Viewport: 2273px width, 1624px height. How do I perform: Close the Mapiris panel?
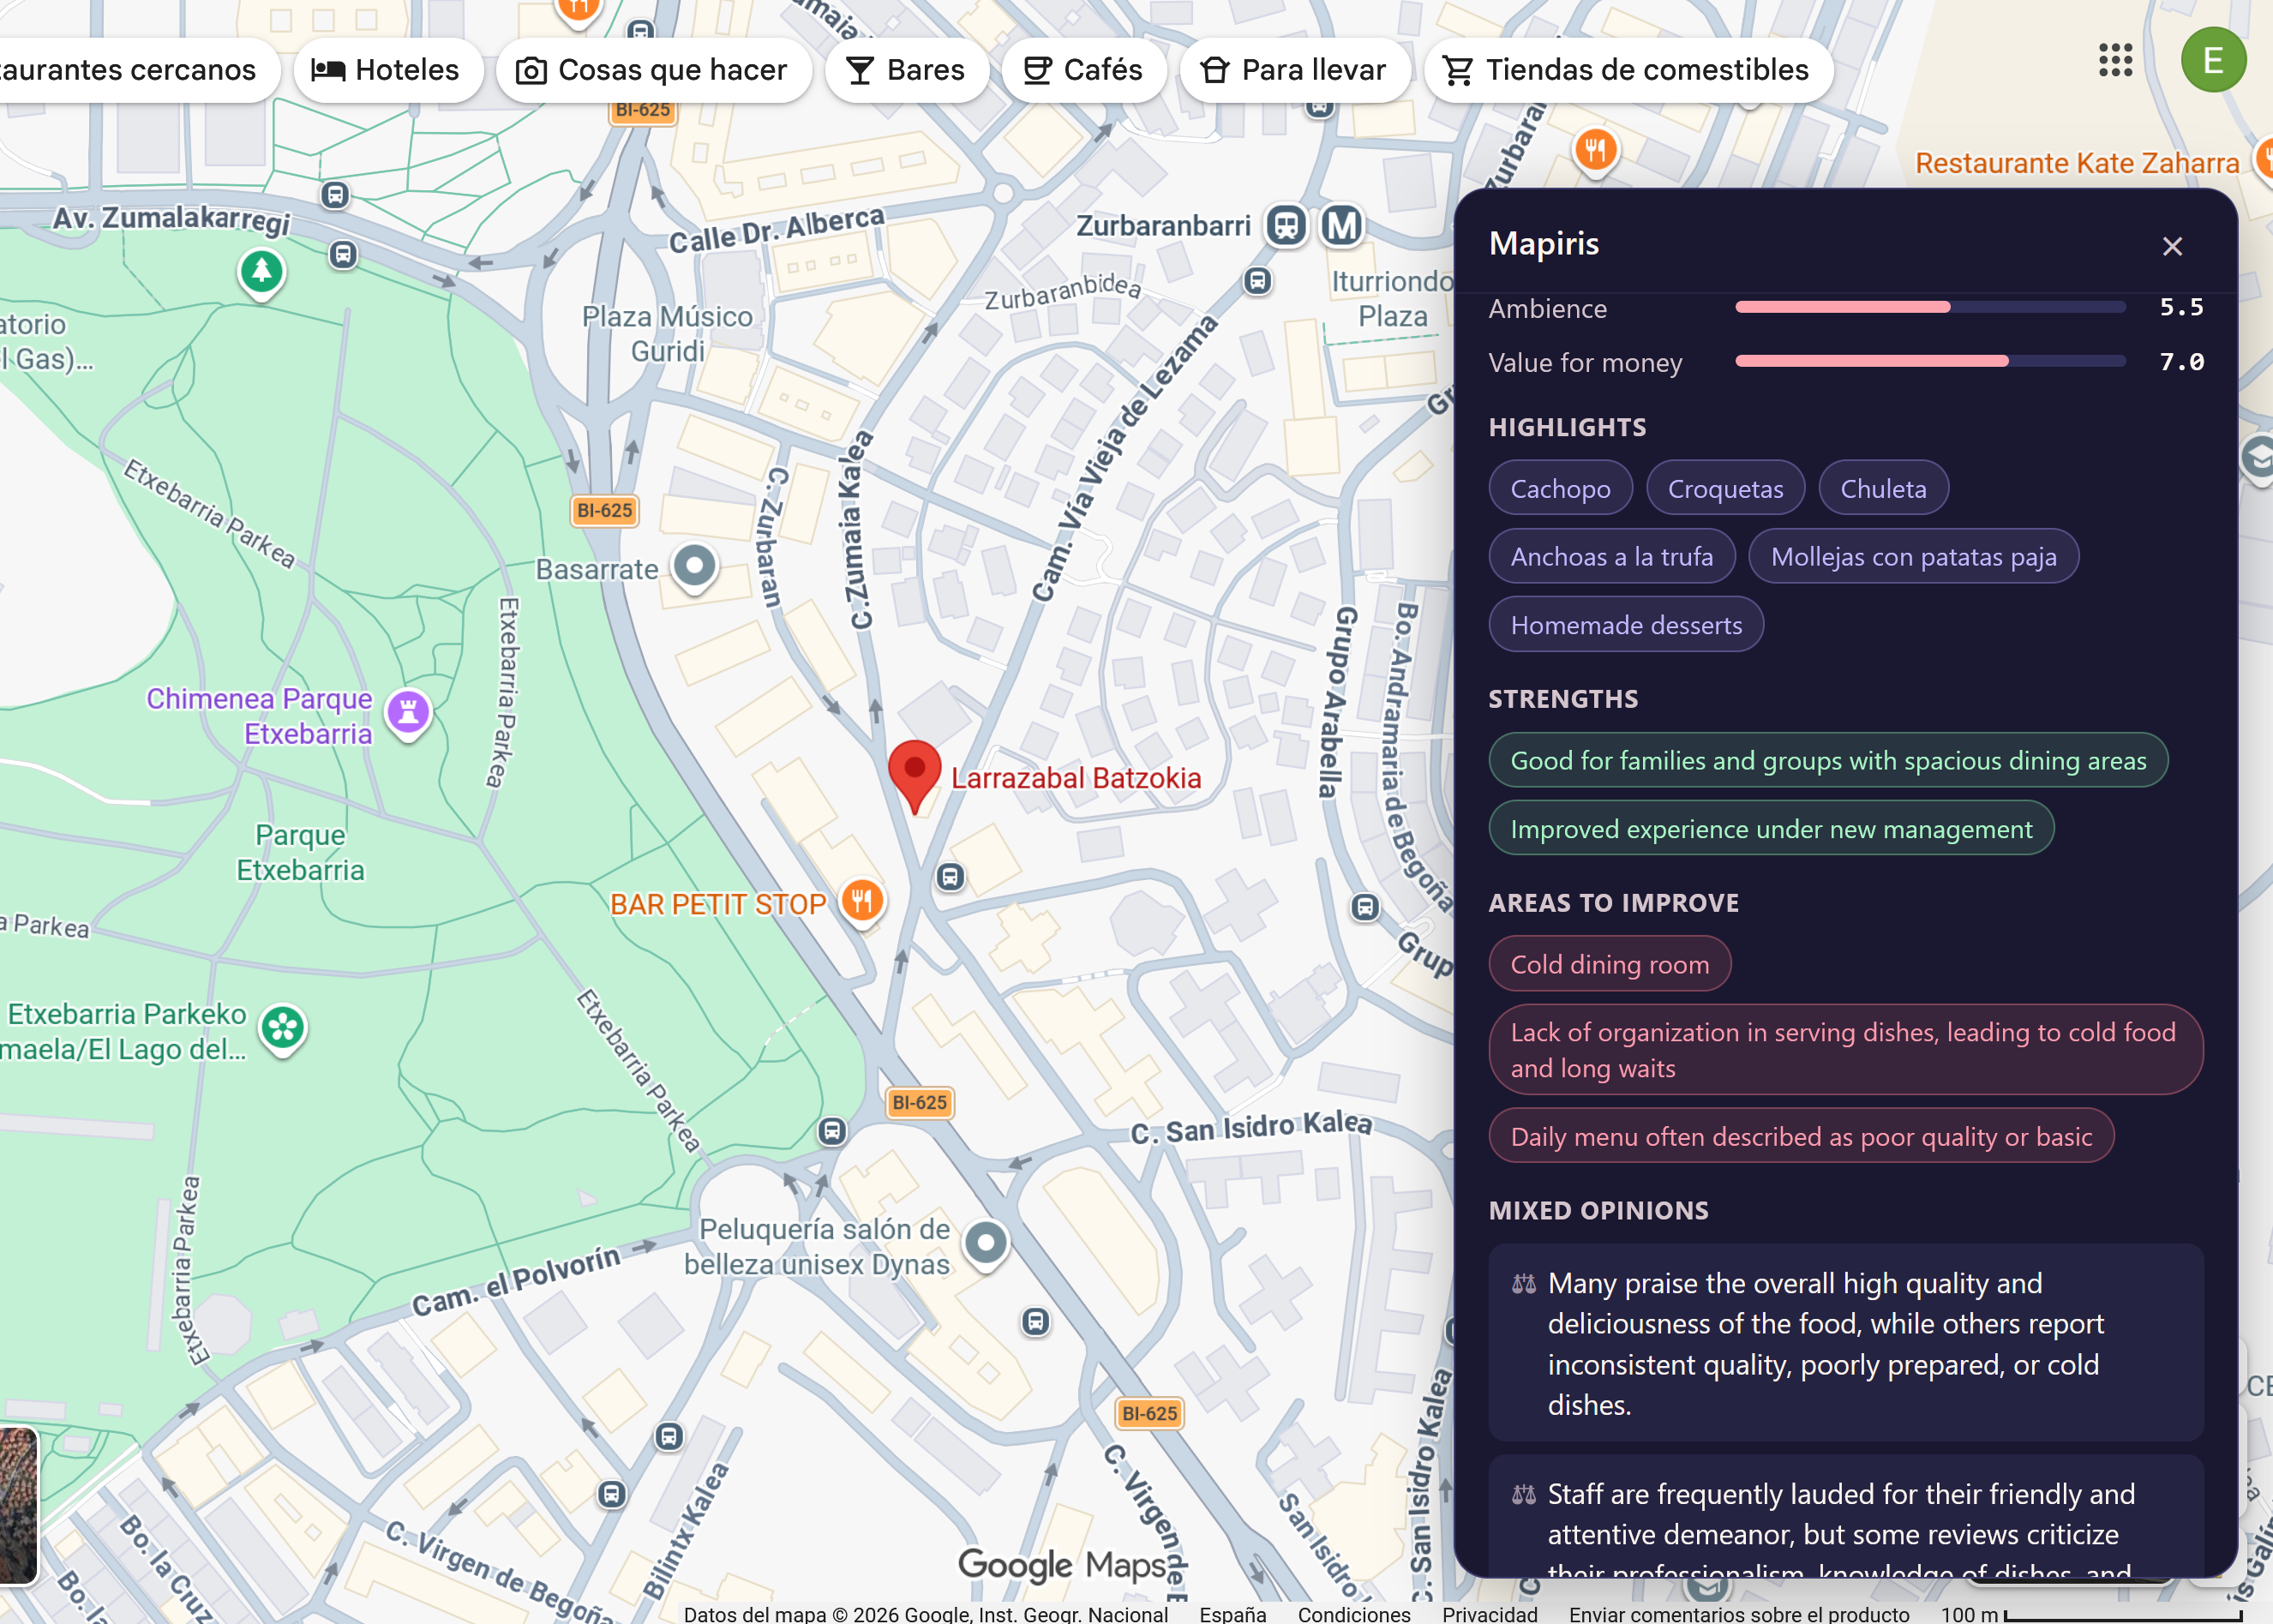pyautogui.click(x=2171, y=246)
